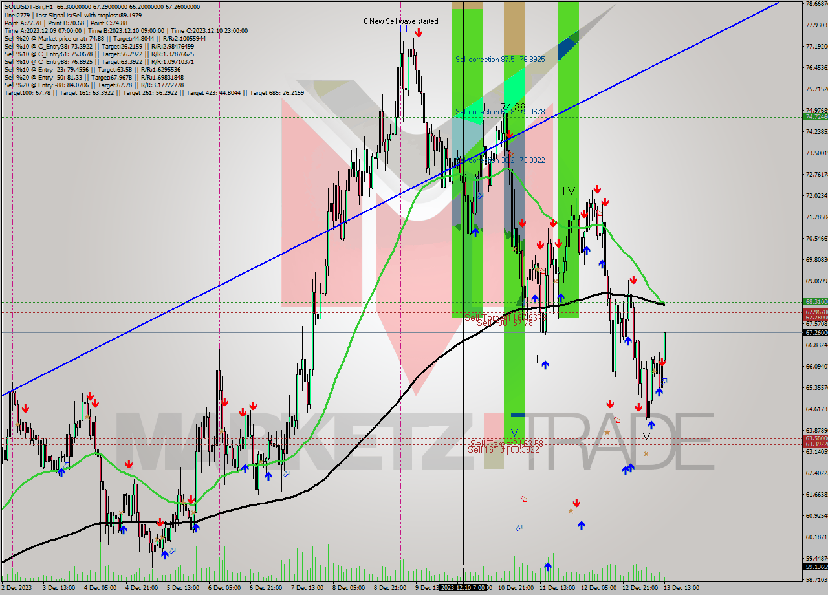This screenshot has width=828, height=595.
Task: Click the '2 Dec 2023' date label
Action: (x=16, y=588)
